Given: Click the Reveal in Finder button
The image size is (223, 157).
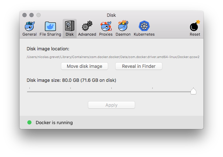Looking at the screenshot, I should [139, 66].
